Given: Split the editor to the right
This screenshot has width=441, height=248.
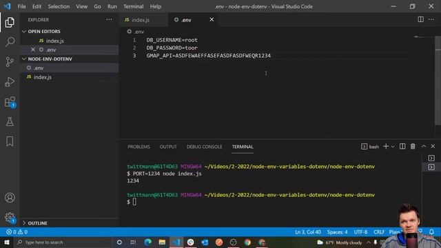Looking at the screenshot, I should click(420, 19).
